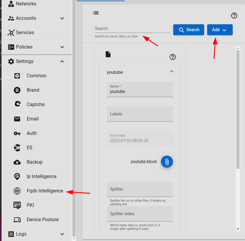This screenshot has width=245, height=241.
Task: Click the Backup cloud download icon
Action: 17,162
